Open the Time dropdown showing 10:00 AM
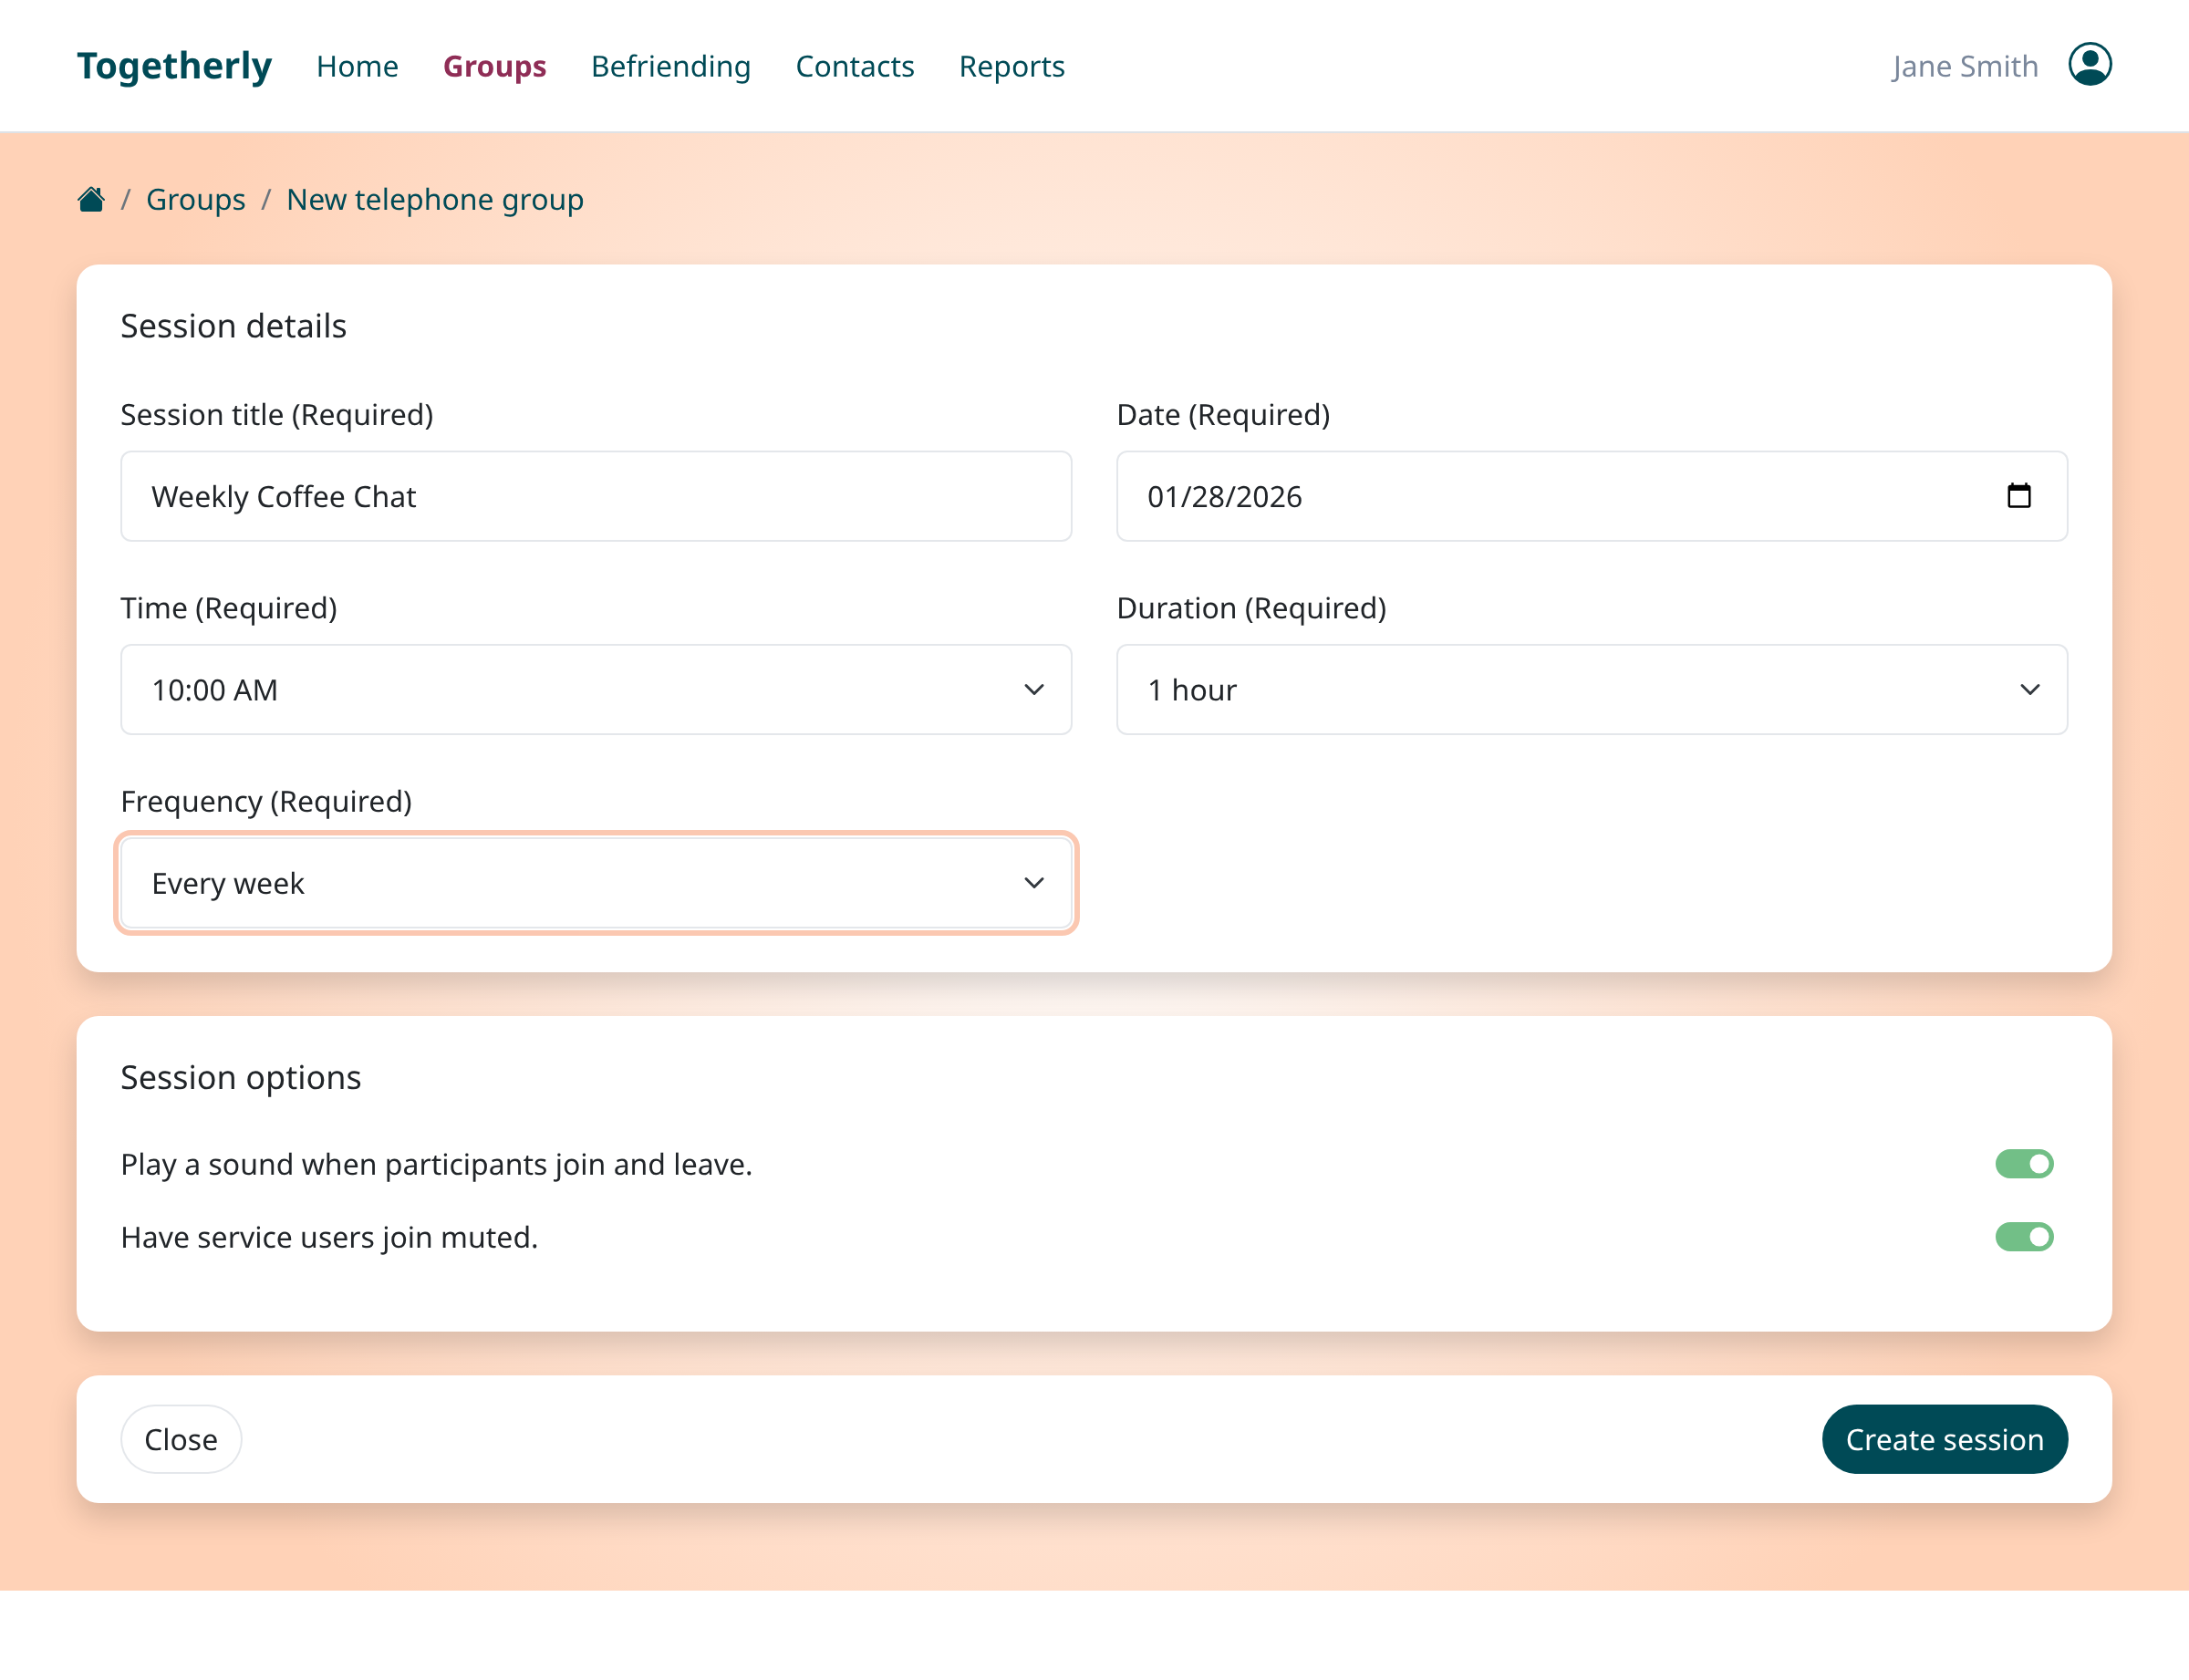The image size is (2189, 1680). pos(596,690)
